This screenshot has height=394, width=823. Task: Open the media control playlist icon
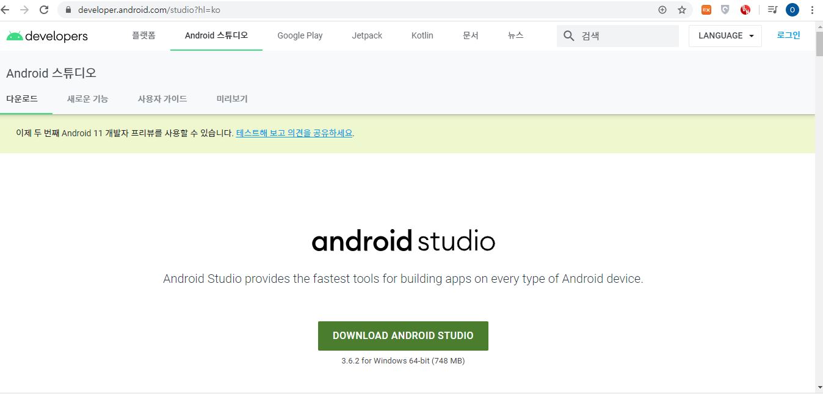coord(772,10)
